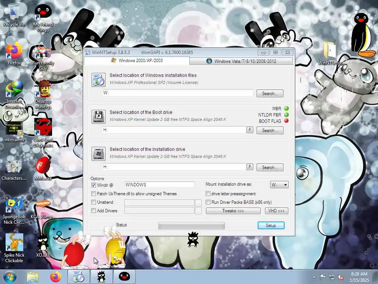Click the network tray icon
Viewport: 378px width, 284px height.
[332, 277]
